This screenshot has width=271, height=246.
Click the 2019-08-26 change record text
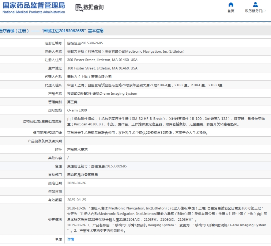167,228
